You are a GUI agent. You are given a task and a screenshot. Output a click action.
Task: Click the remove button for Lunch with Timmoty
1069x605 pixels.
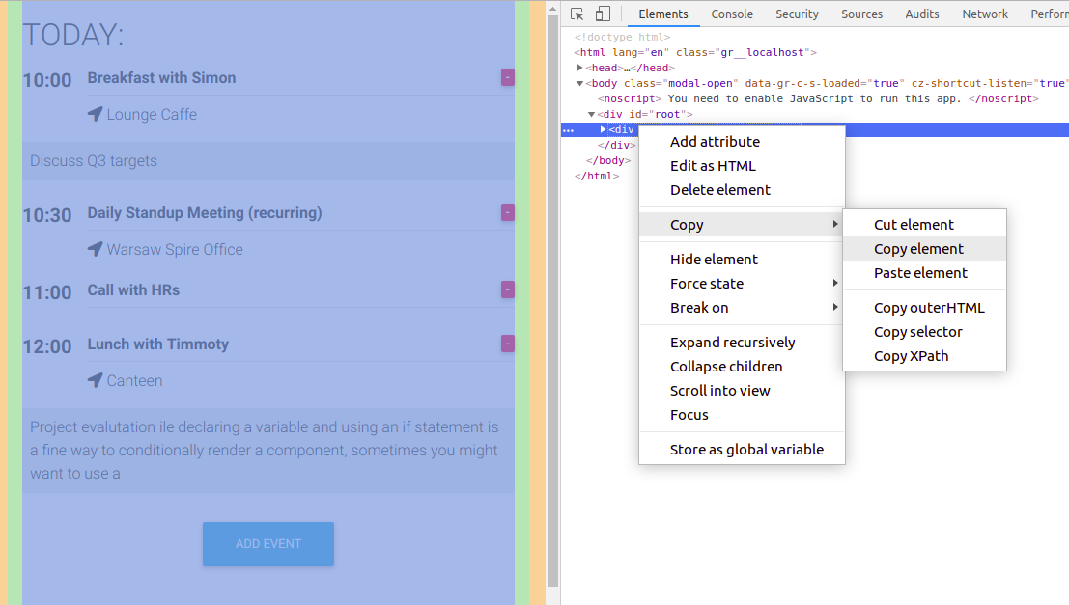click(x=507, y=344)
